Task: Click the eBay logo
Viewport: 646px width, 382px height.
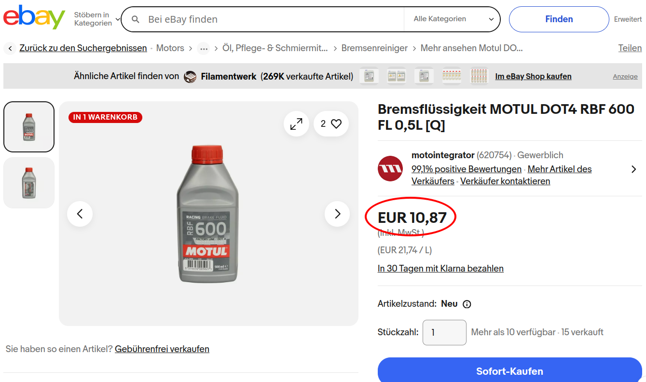Action: pos(34,18)
